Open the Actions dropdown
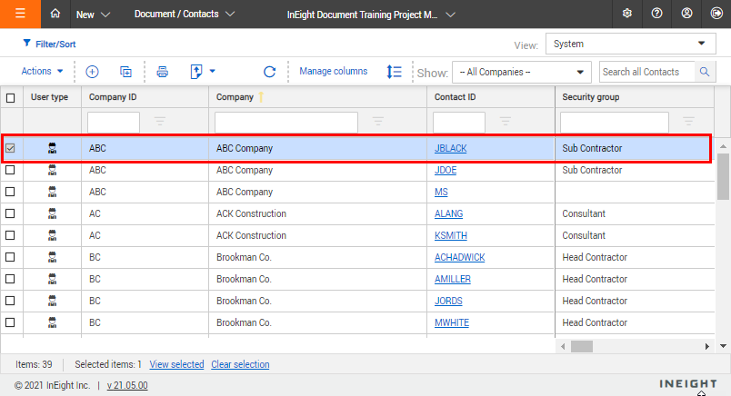 [42, 71]
